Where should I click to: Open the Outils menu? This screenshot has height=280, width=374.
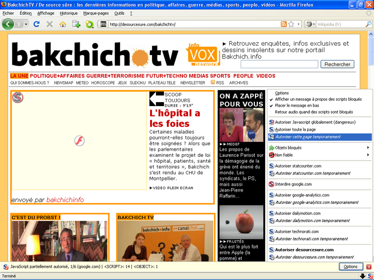click(119, 13)
